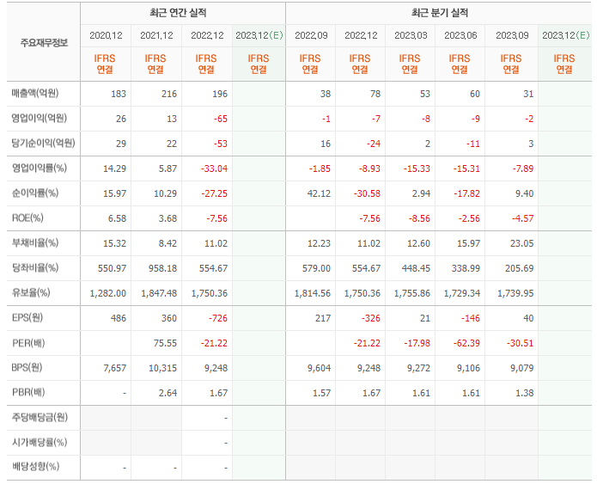Click the 영업이익률(%) row label
Screen dimensions: 597x484
tap(40, 168)
